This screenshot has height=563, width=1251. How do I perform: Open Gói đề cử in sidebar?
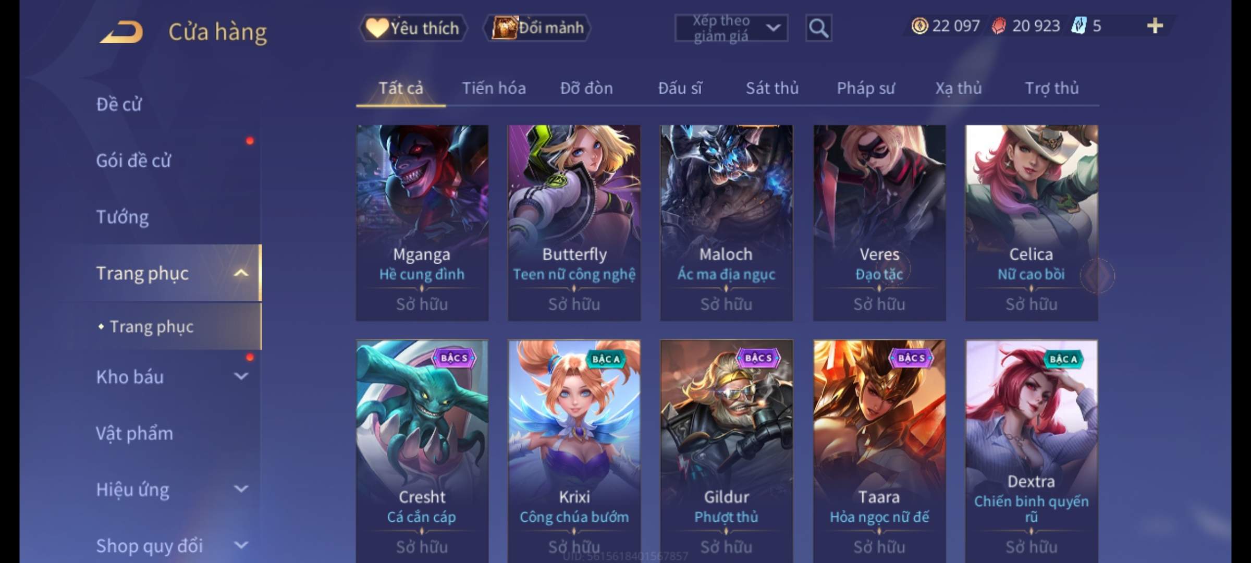click(133, 161)
